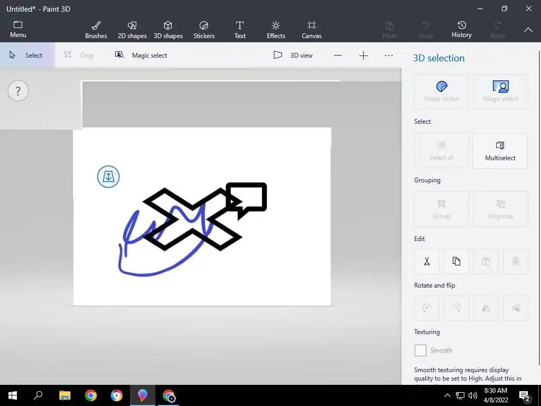Click the flip vertical icon
Screen dimensions: 541x406
click(x=516, y=308)
